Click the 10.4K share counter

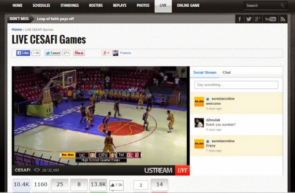point(21,184)
